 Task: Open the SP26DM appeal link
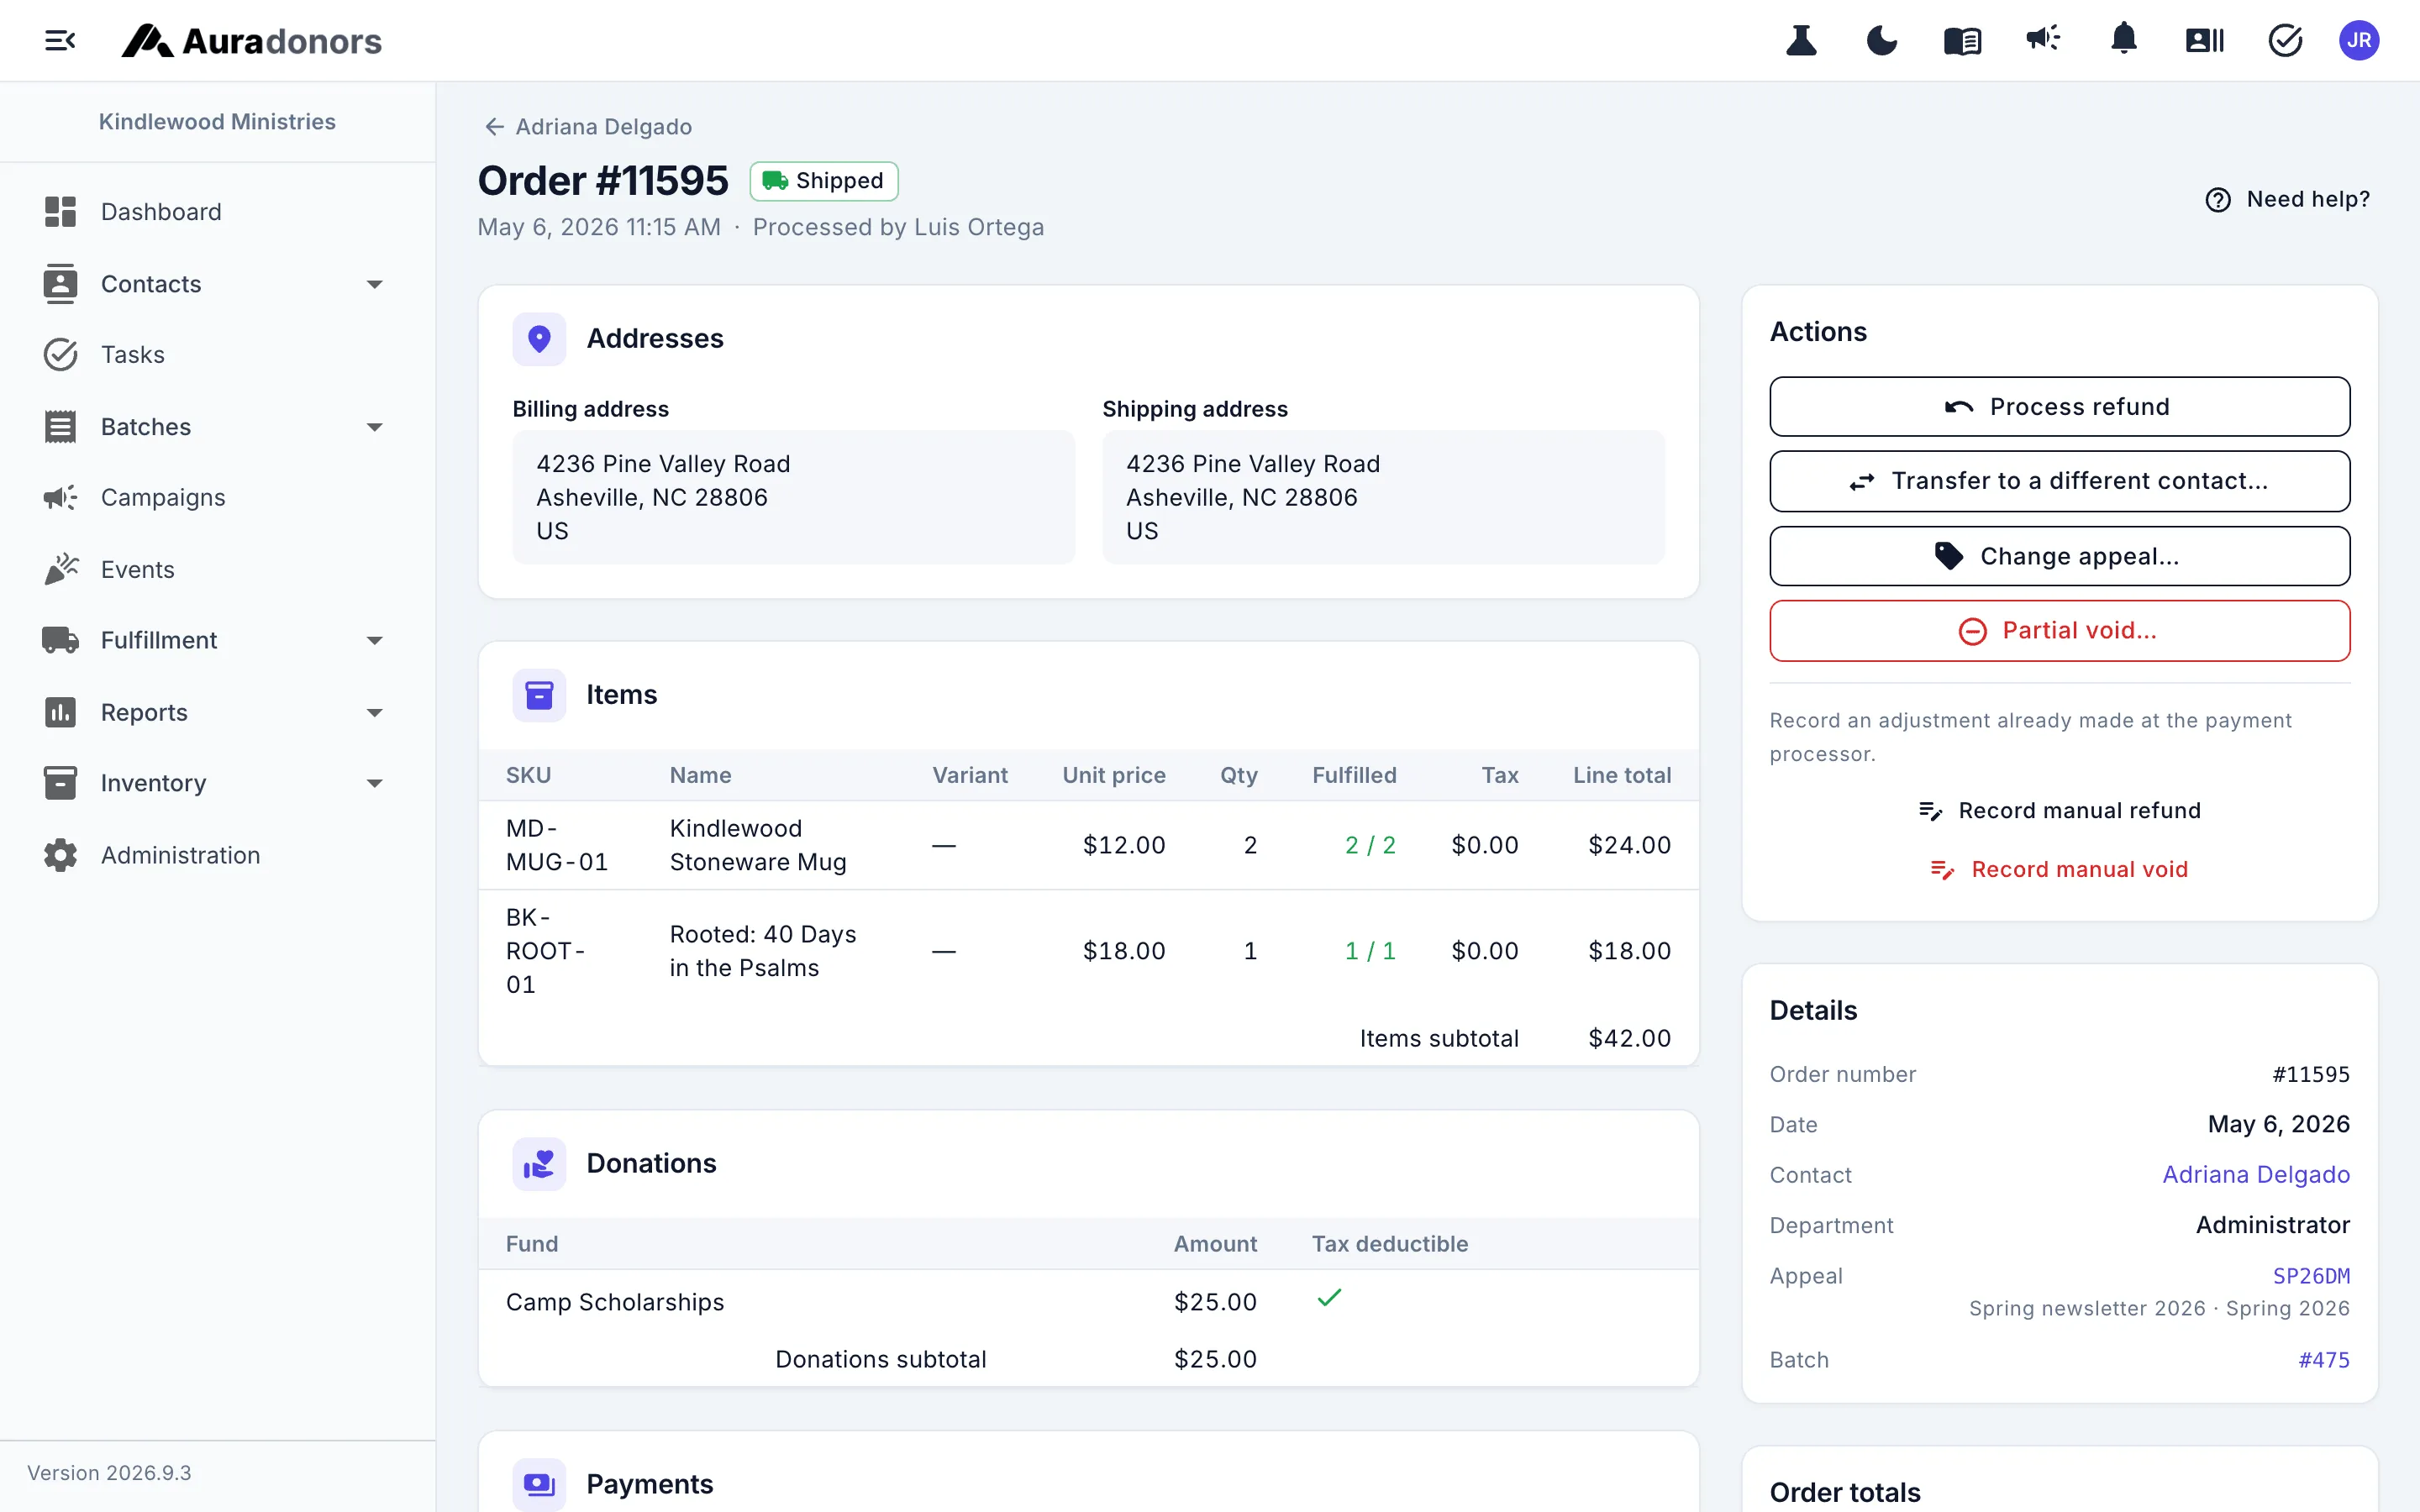[x=2311, y=1276]
